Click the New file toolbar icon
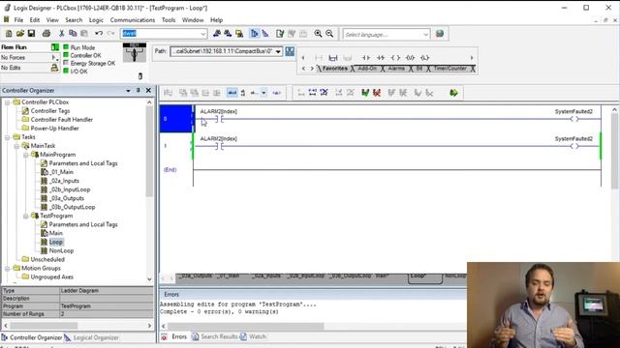 tap(9, 34)
